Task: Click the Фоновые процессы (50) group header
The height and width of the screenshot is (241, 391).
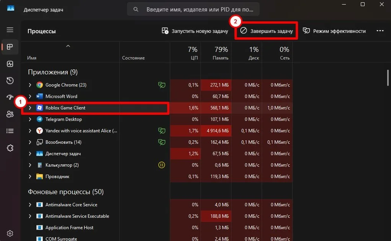Action: (65, 192)
